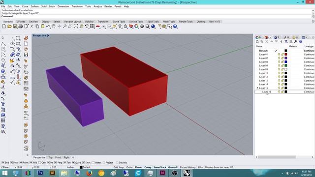
Task: Toggle Gumball in the status bar
Action: click(x=173, y=167)
